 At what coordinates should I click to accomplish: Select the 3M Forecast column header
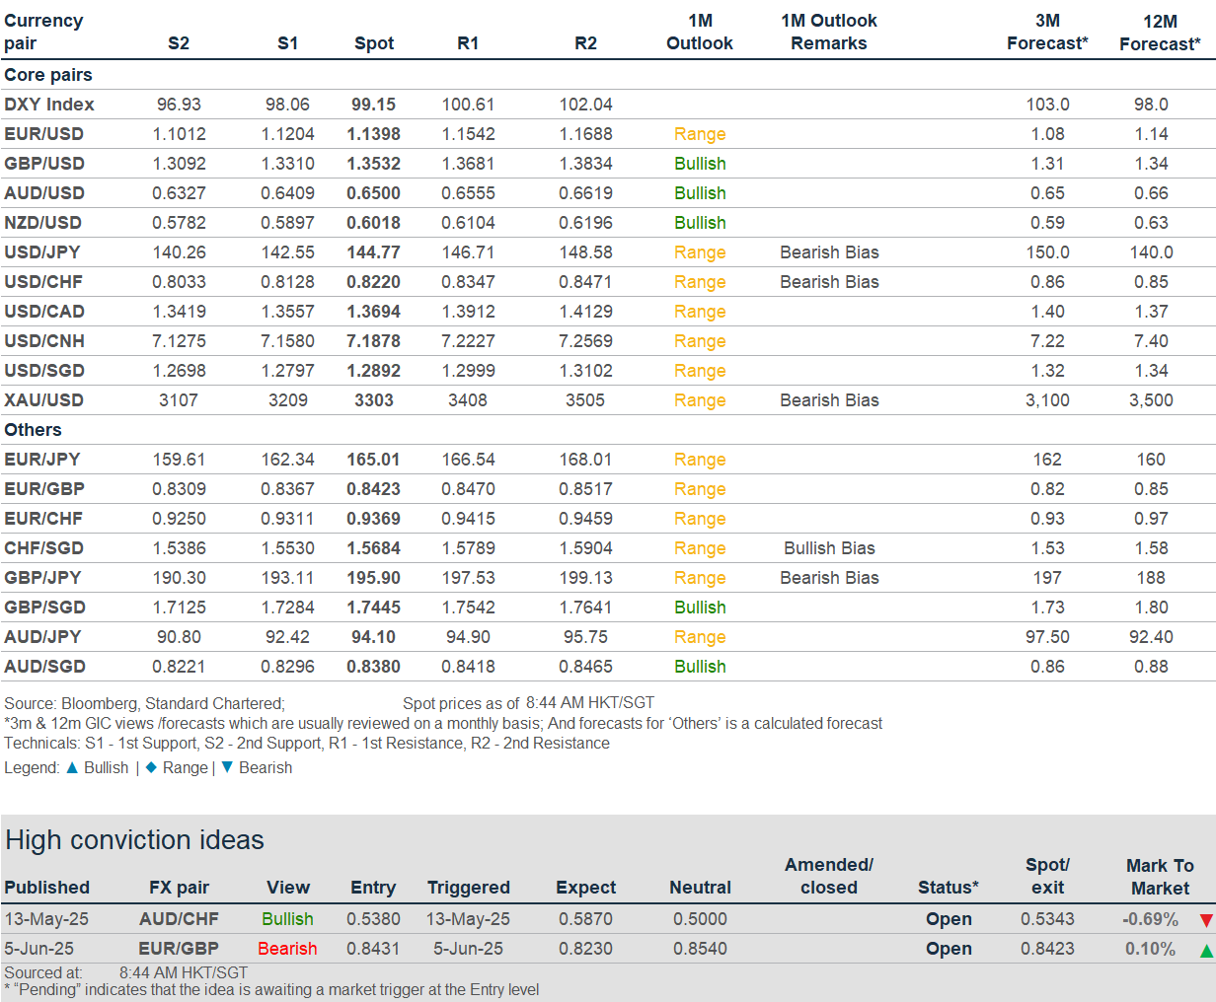pos(1047,33)
